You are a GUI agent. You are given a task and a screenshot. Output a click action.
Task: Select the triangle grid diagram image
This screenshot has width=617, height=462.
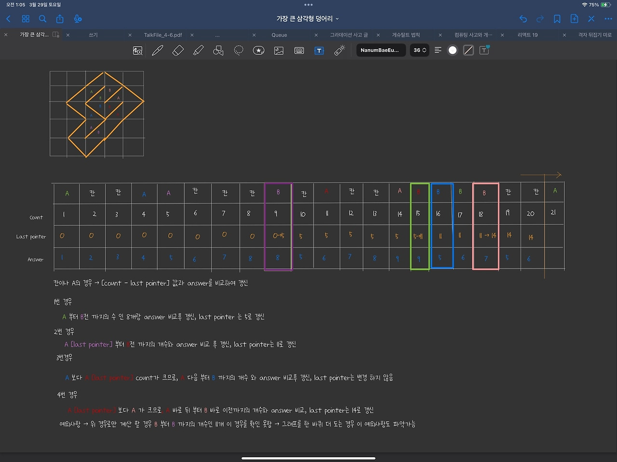(x=97, y=114)
